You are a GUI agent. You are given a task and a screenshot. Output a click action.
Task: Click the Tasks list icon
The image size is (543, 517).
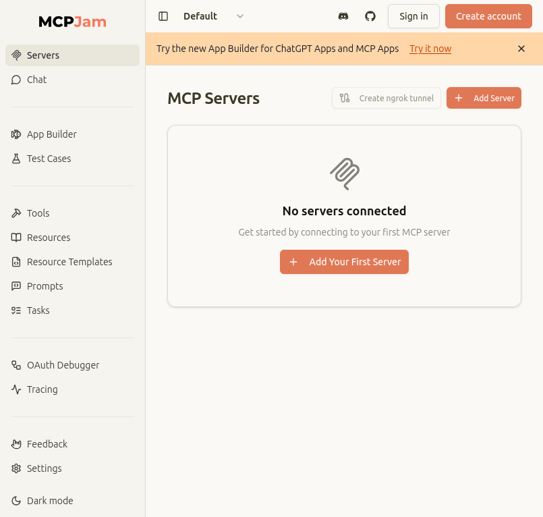tap(16, 310)
